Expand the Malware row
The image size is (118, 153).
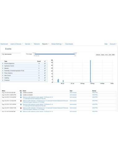pyautogui.click(x=3, y=68)
